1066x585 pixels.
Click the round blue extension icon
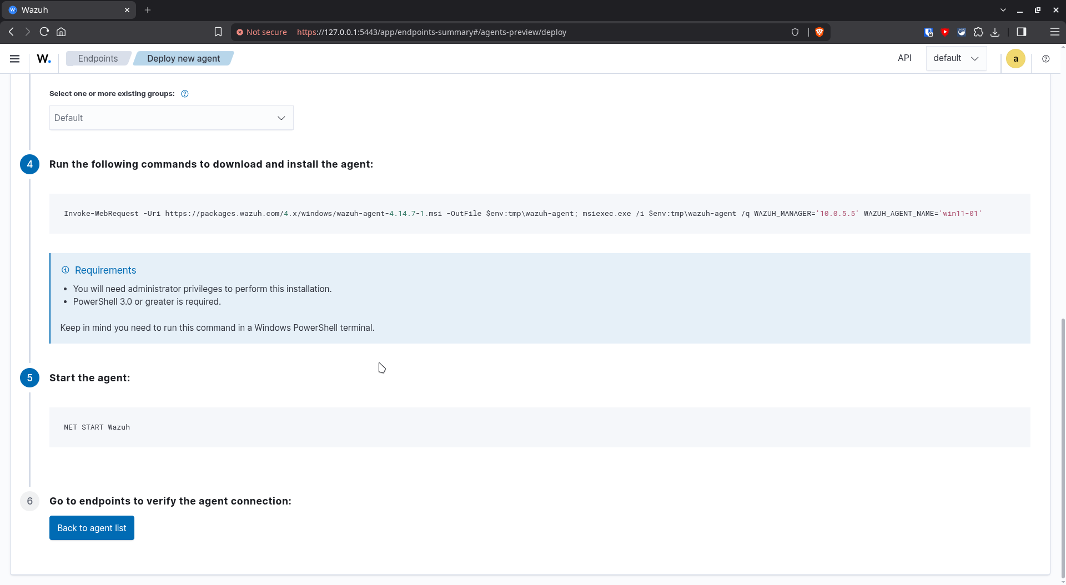click(962, 32)
